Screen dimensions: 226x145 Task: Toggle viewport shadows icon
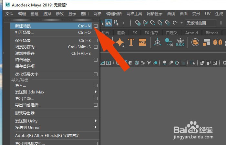pos(155,63)
